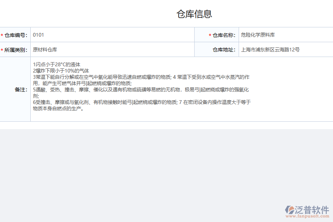This screenshot has height=222, width=333.
Task: Select the 仓库信息 page title
Action: pos(195,14)
